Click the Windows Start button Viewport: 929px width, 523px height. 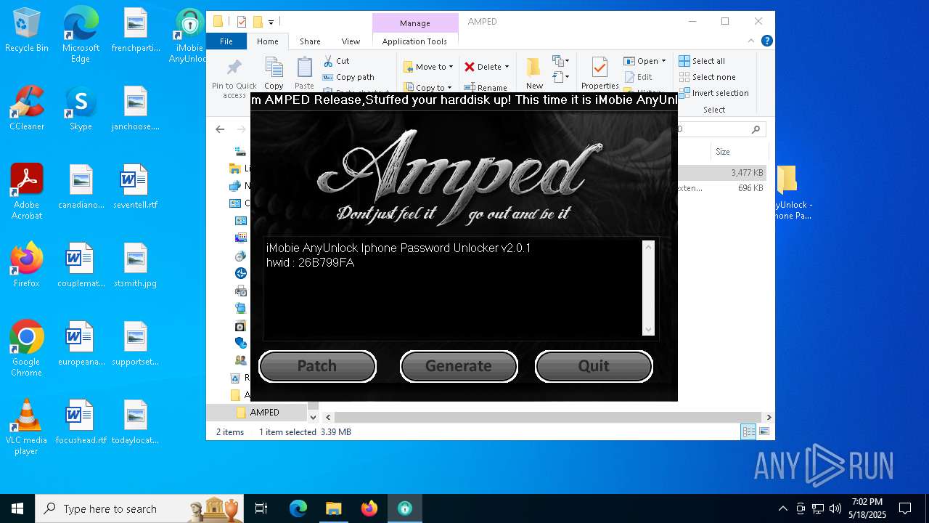tap(17, 508)
